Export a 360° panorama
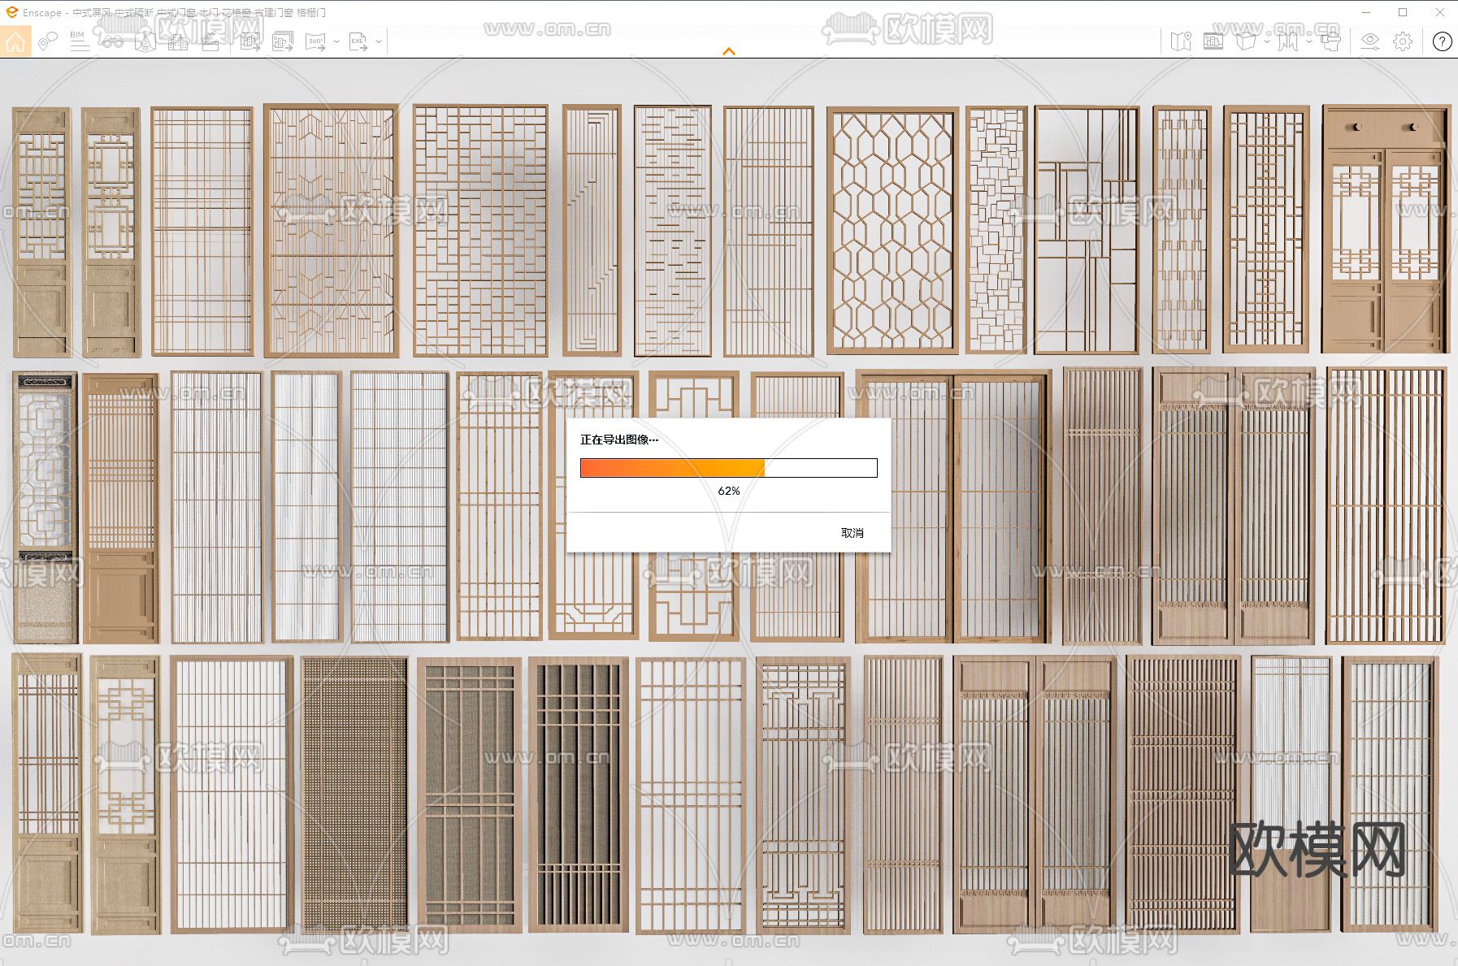This screenshot has height=966, width=1458. click(x=315, y=41)
